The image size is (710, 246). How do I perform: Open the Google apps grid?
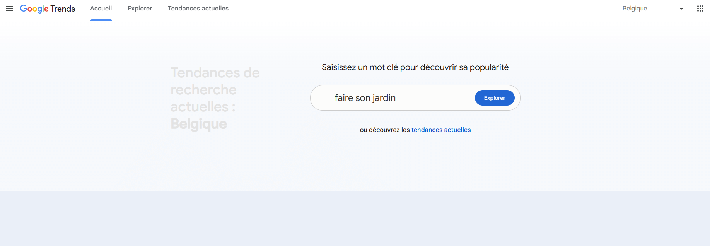[700, 9]
